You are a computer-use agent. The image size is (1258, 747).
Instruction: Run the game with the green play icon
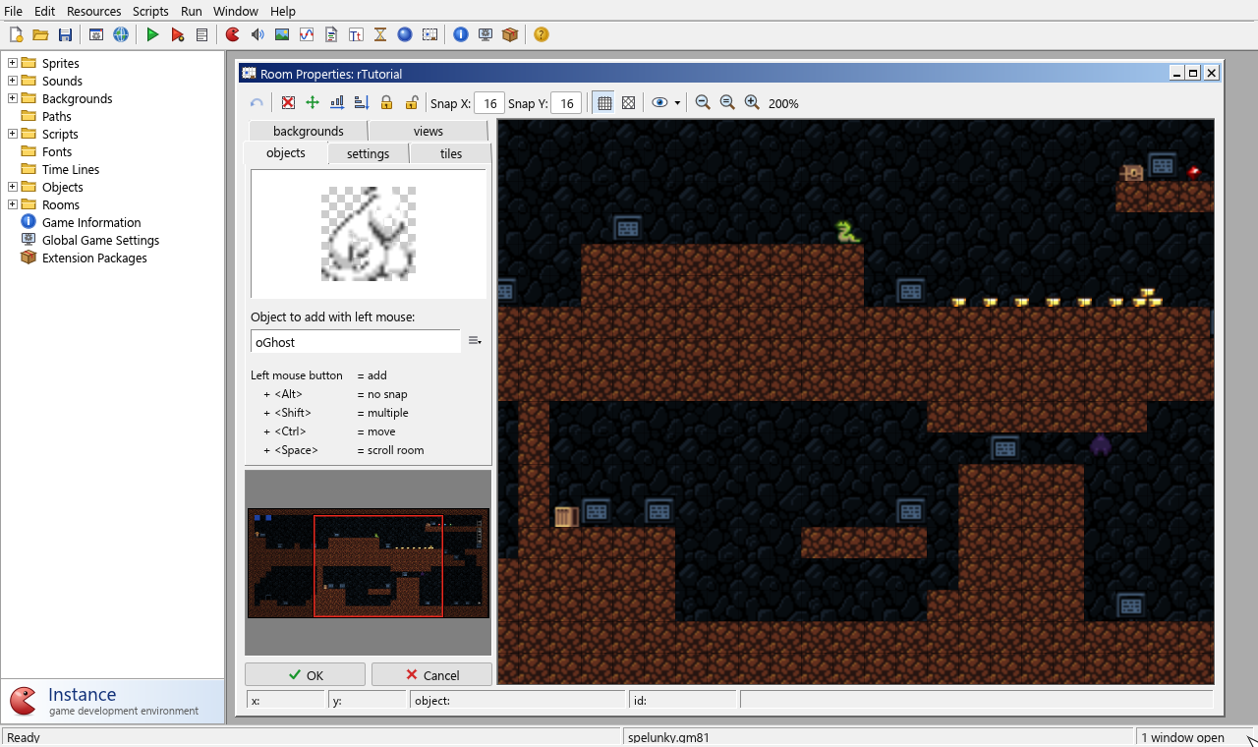pos(152,34)
